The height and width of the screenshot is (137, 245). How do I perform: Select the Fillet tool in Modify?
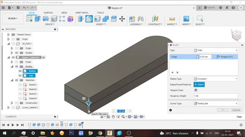click(x=89, y=19)
